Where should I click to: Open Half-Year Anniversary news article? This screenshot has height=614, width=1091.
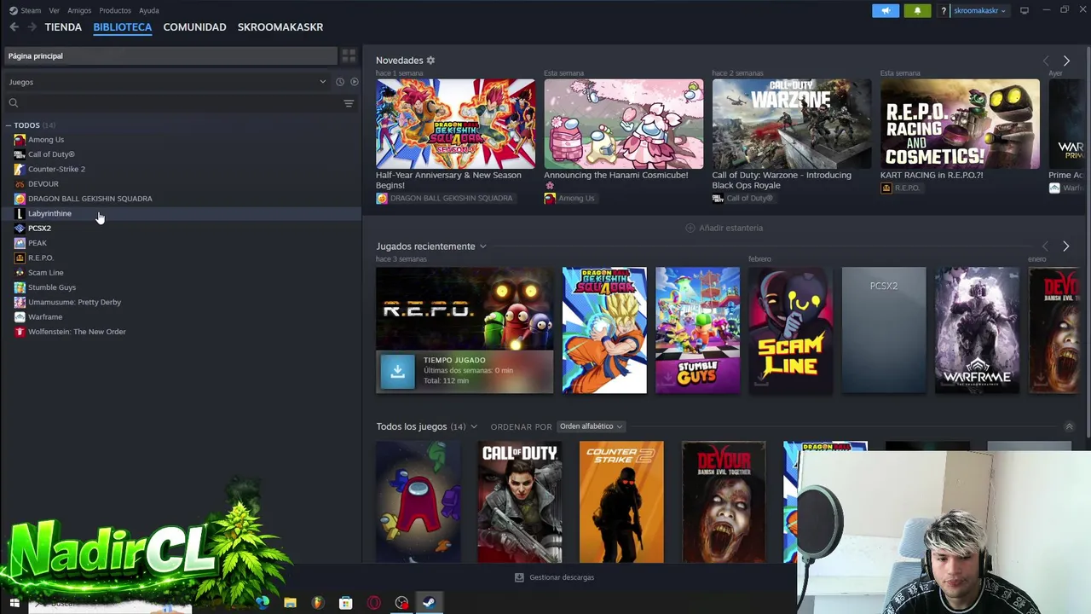456,124
